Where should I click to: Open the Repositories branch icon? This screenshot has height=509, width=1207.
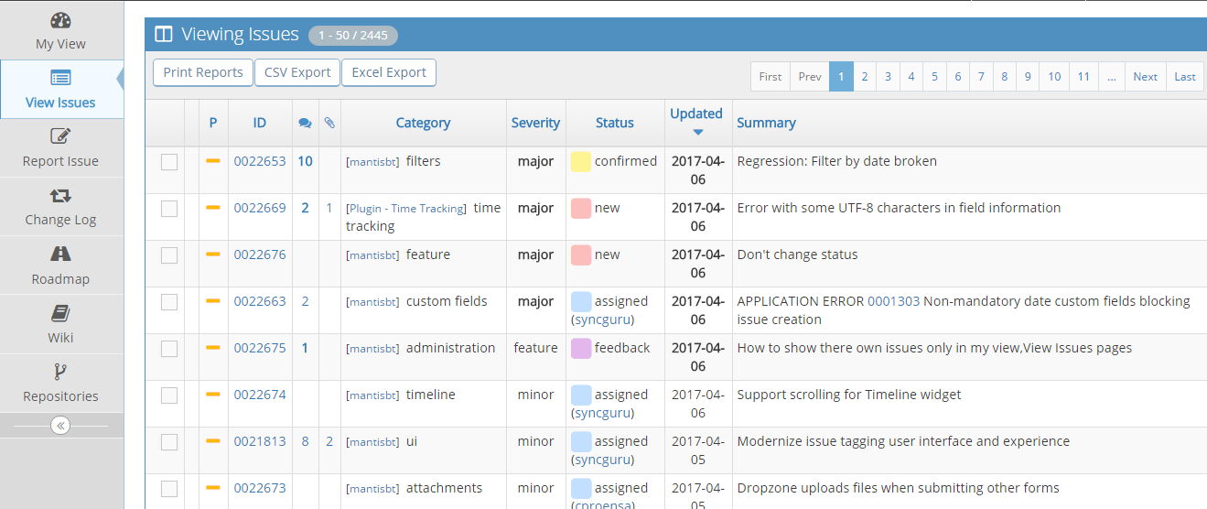point(60,372)
